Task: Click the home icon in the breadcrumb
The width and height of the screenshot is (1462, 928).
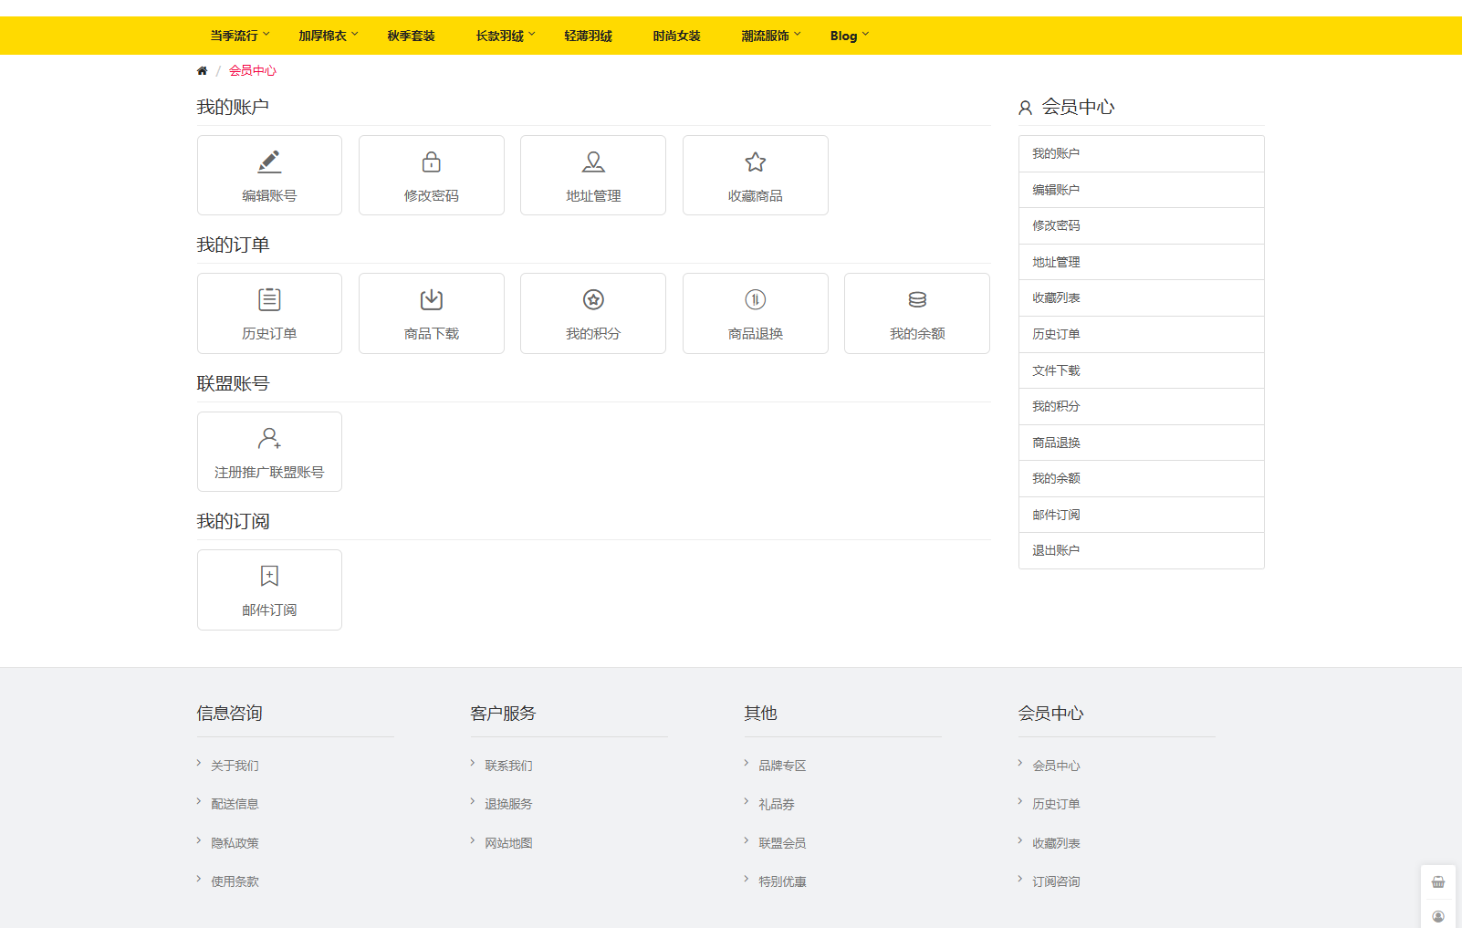Action: coord(202,70)
